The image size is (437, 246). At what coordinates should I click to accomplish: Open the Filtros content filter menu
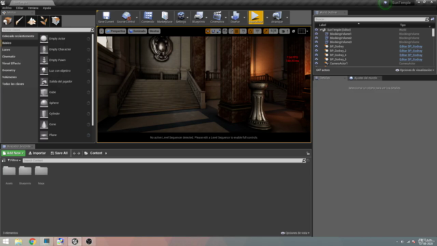click(x=14, y=161)
